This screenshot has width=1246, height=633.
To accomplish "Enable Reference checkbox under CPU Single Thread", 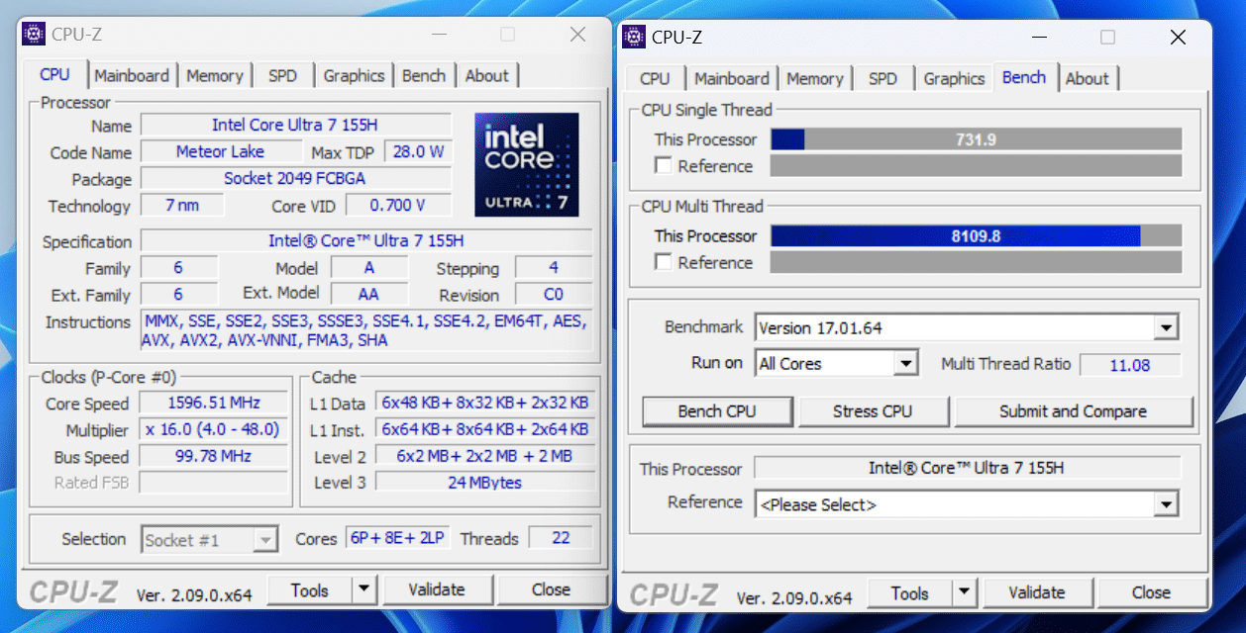I will click(664, 166).
